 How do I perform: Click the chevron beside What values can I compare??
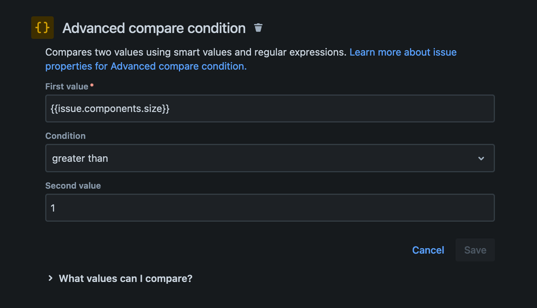(x=51, y=278)
